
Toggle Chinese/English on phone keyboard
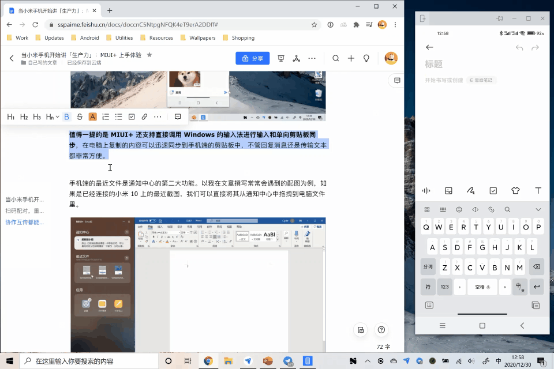click(519, 287)
